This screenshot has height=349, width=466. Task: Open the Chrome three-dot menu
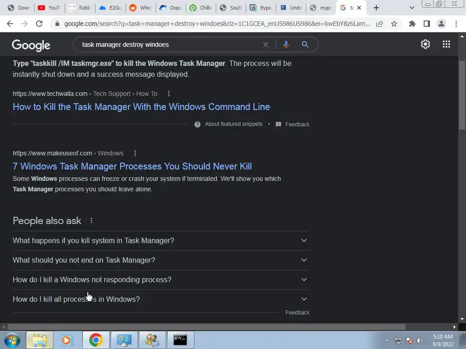tap(456, 24)
